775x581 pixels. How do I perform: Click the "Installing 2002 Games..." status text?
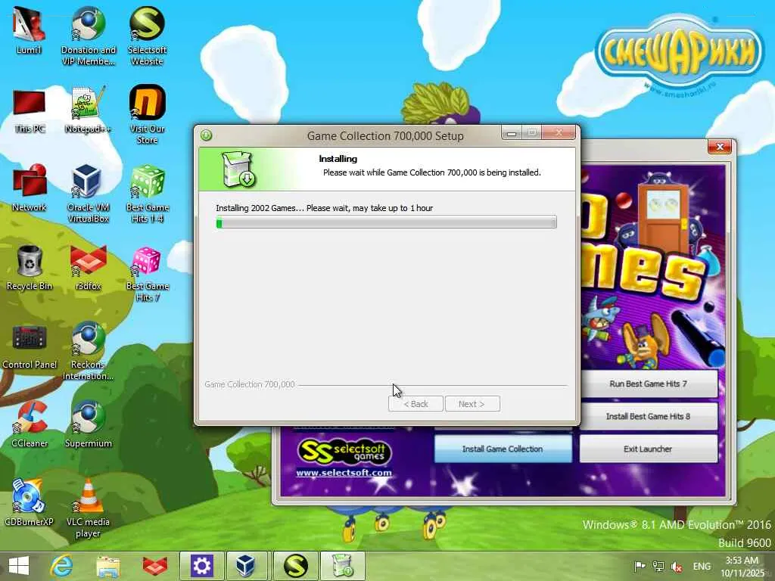tap(324, 208)
